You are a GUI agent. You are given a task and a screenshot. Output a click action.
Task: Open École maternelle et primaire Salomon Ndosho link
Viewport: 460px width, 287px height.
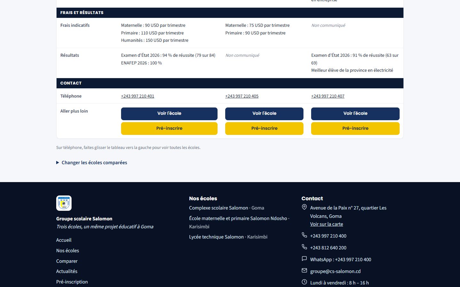(239, 223)
